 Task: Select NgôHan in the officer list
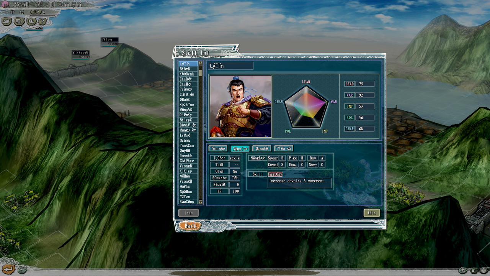(x=188, y=192)
